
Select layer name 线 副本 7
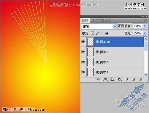[102, 72]
